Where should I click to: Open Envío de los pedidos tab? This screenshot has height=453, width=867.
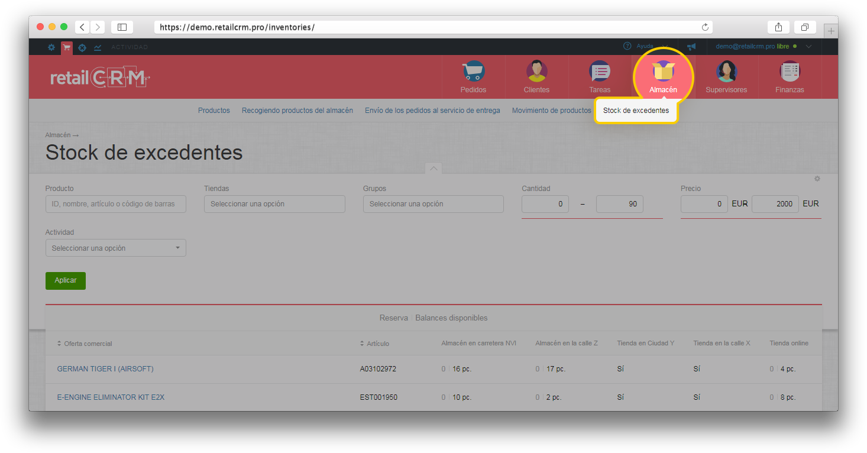click(x=432, y=111)
